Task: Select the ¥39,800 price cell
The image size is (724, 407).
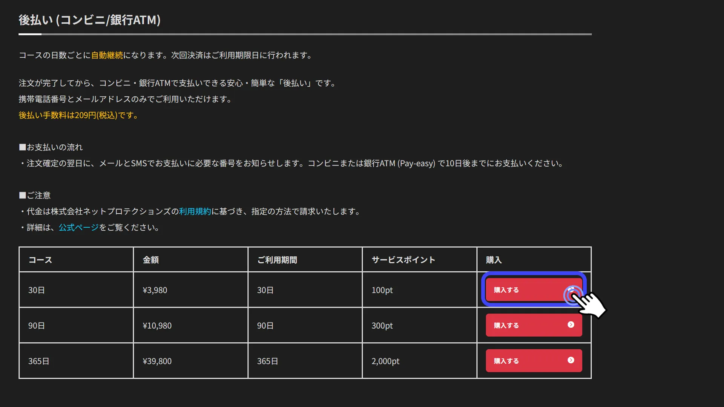Action: 157,361
